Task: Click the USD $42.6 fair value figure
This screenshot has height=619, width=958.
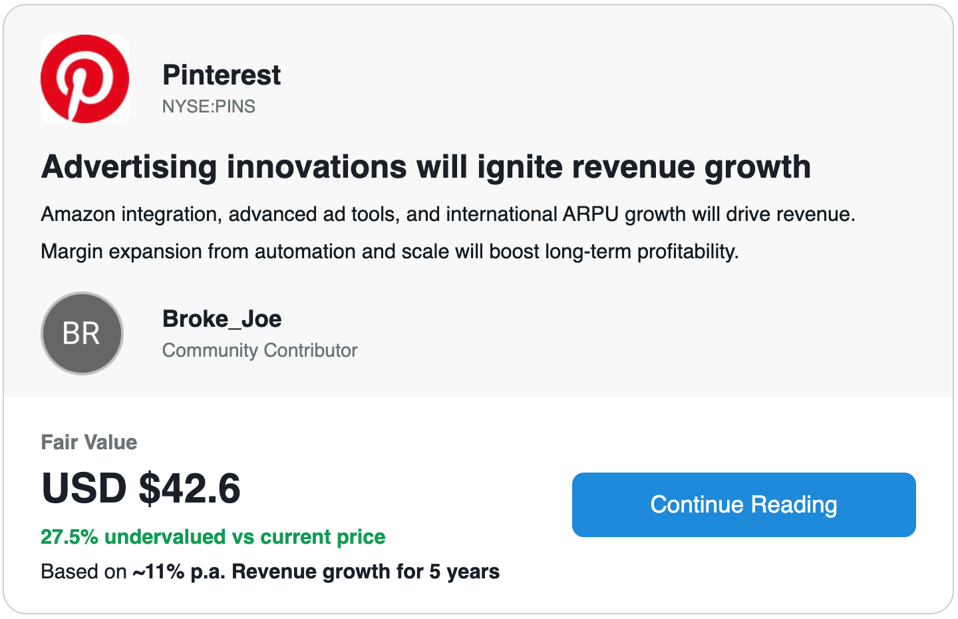Action: (141, 488)
